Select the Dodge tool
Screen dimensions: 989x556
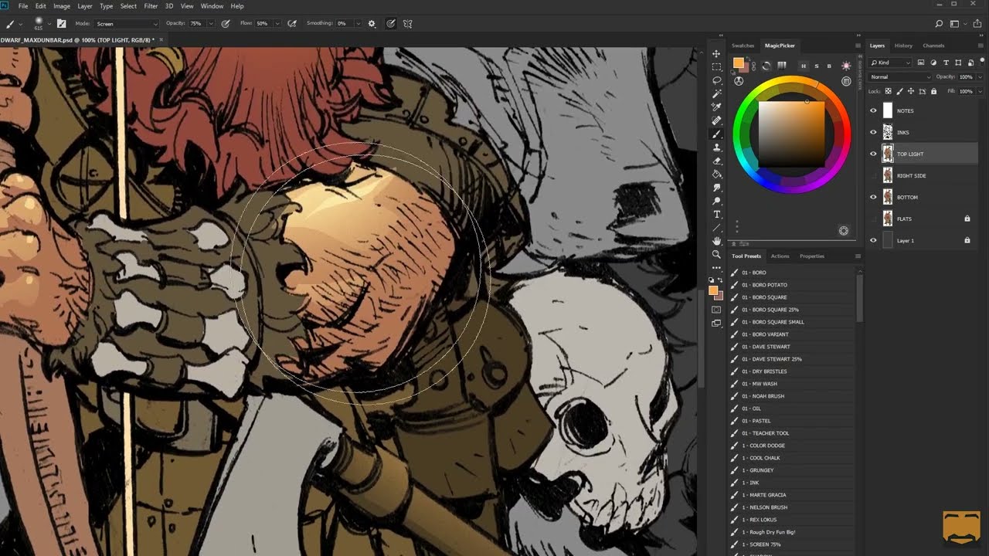point(716,201)
